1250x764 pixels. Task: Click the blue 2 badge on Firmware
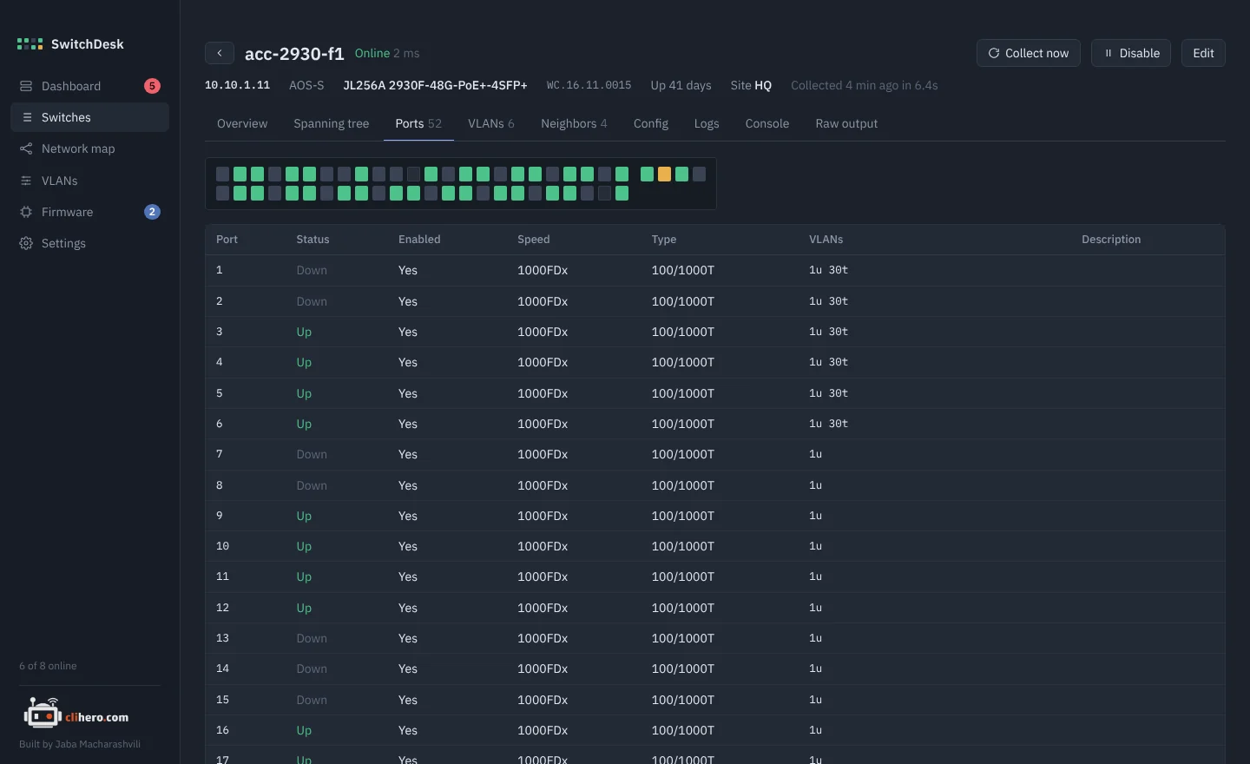tap(152, 212)
